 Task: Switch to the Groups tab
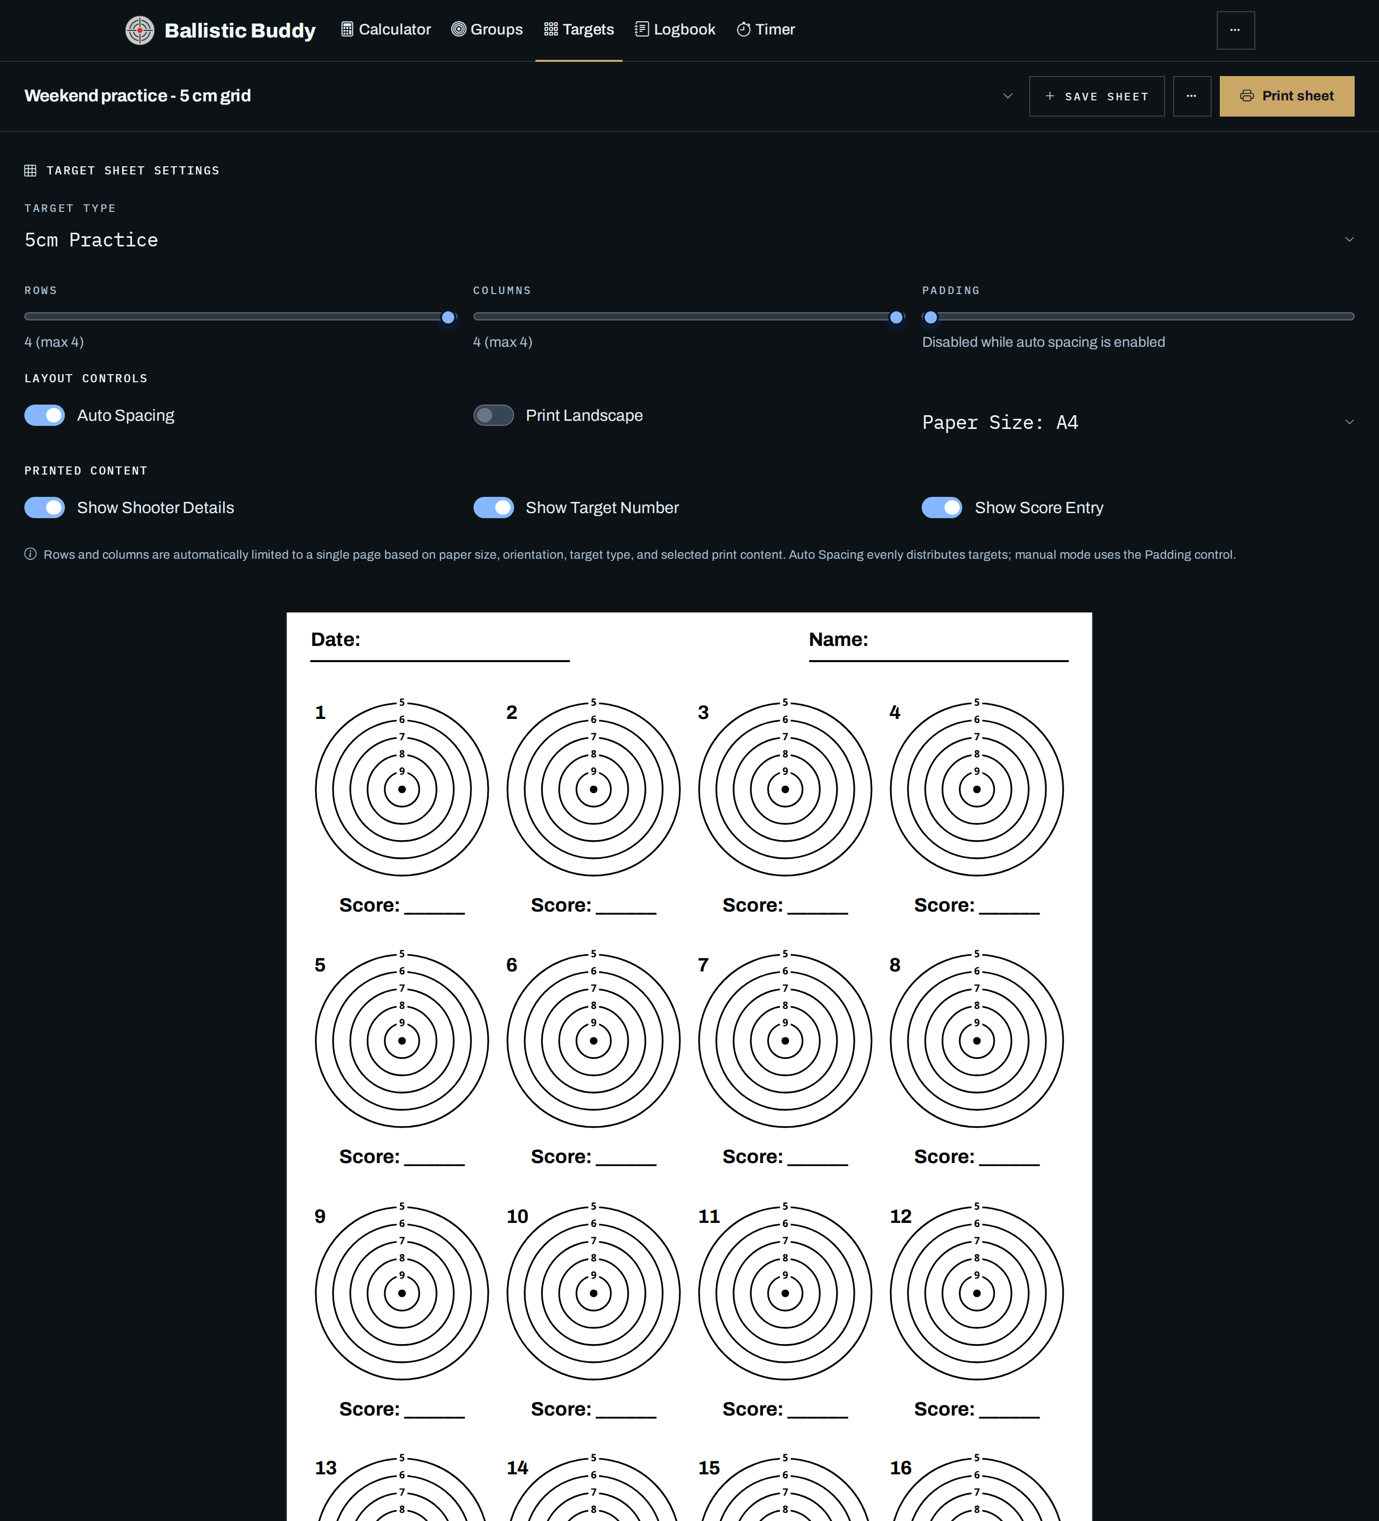tap(487, 29)
